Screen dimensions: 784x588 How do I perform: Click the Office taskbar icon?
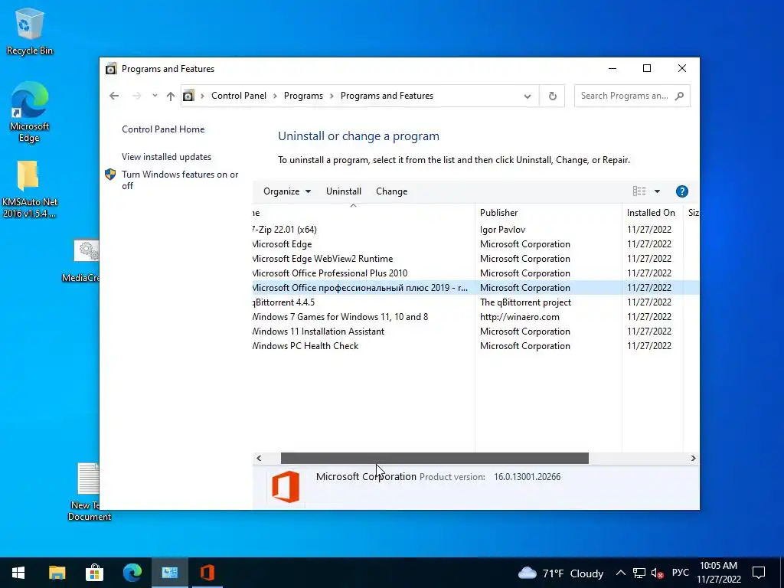coord(207,573)
